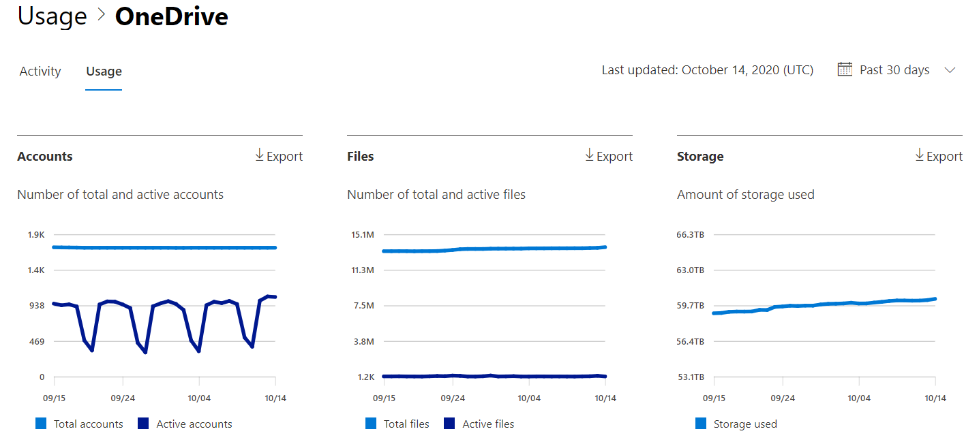
Task: Click the Export icon above the Storage chart
Action: pyautogui.click(x=918, y=155)
